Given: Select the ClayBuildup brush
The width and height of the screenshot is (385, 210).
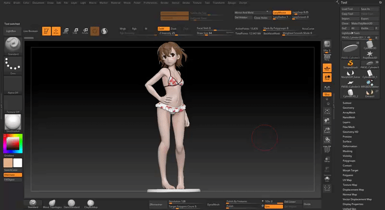Looking at the screenshot, I should (x=91, y=204).
